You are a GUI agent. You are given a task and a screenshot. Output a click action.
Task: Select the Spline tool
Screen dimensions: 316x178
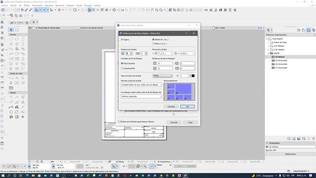tap(23, 112)
